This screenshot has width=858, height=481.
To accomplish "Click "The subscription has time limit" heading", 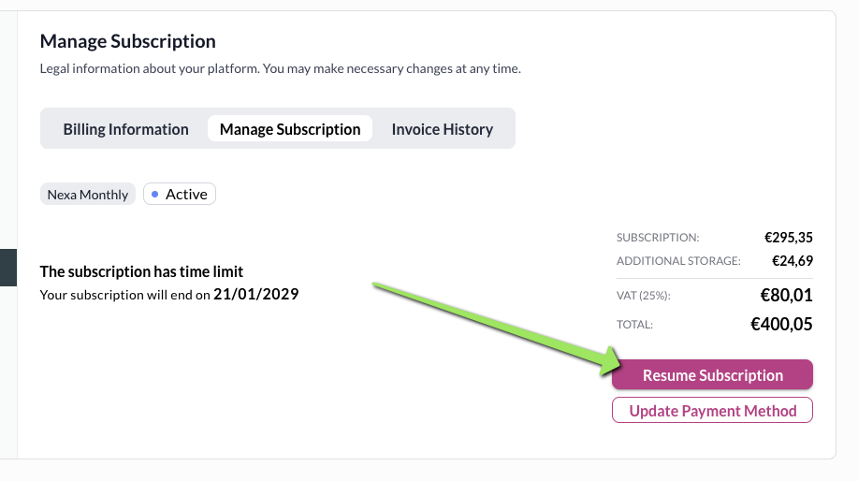I will tap(141, 271).
